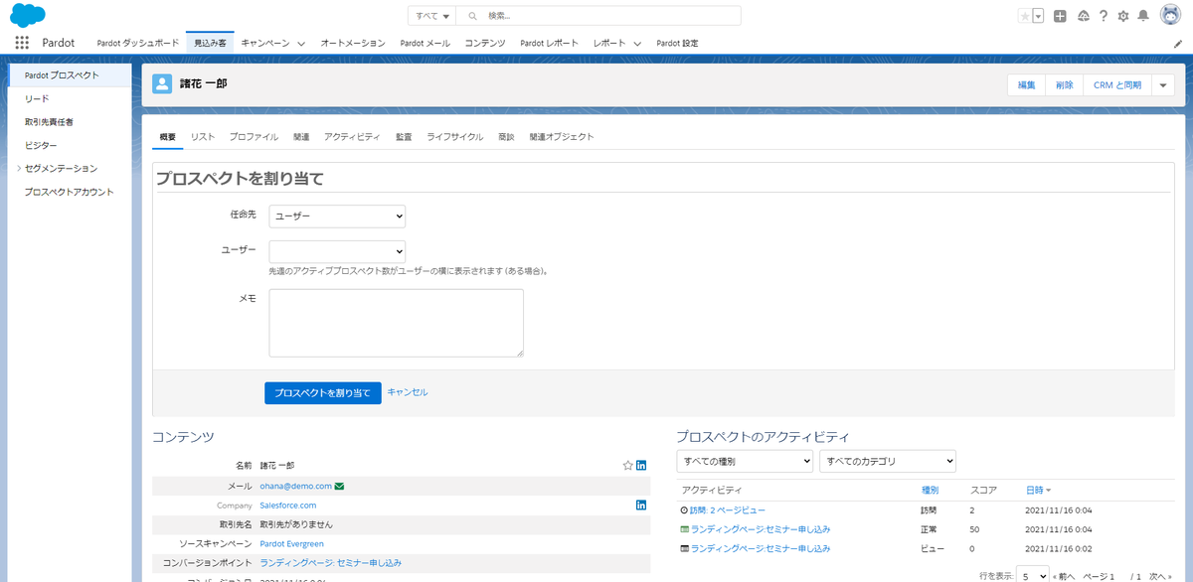The image size is (1193, 582).
Task: Click the 編集 button
Action: coord(1026,85)
